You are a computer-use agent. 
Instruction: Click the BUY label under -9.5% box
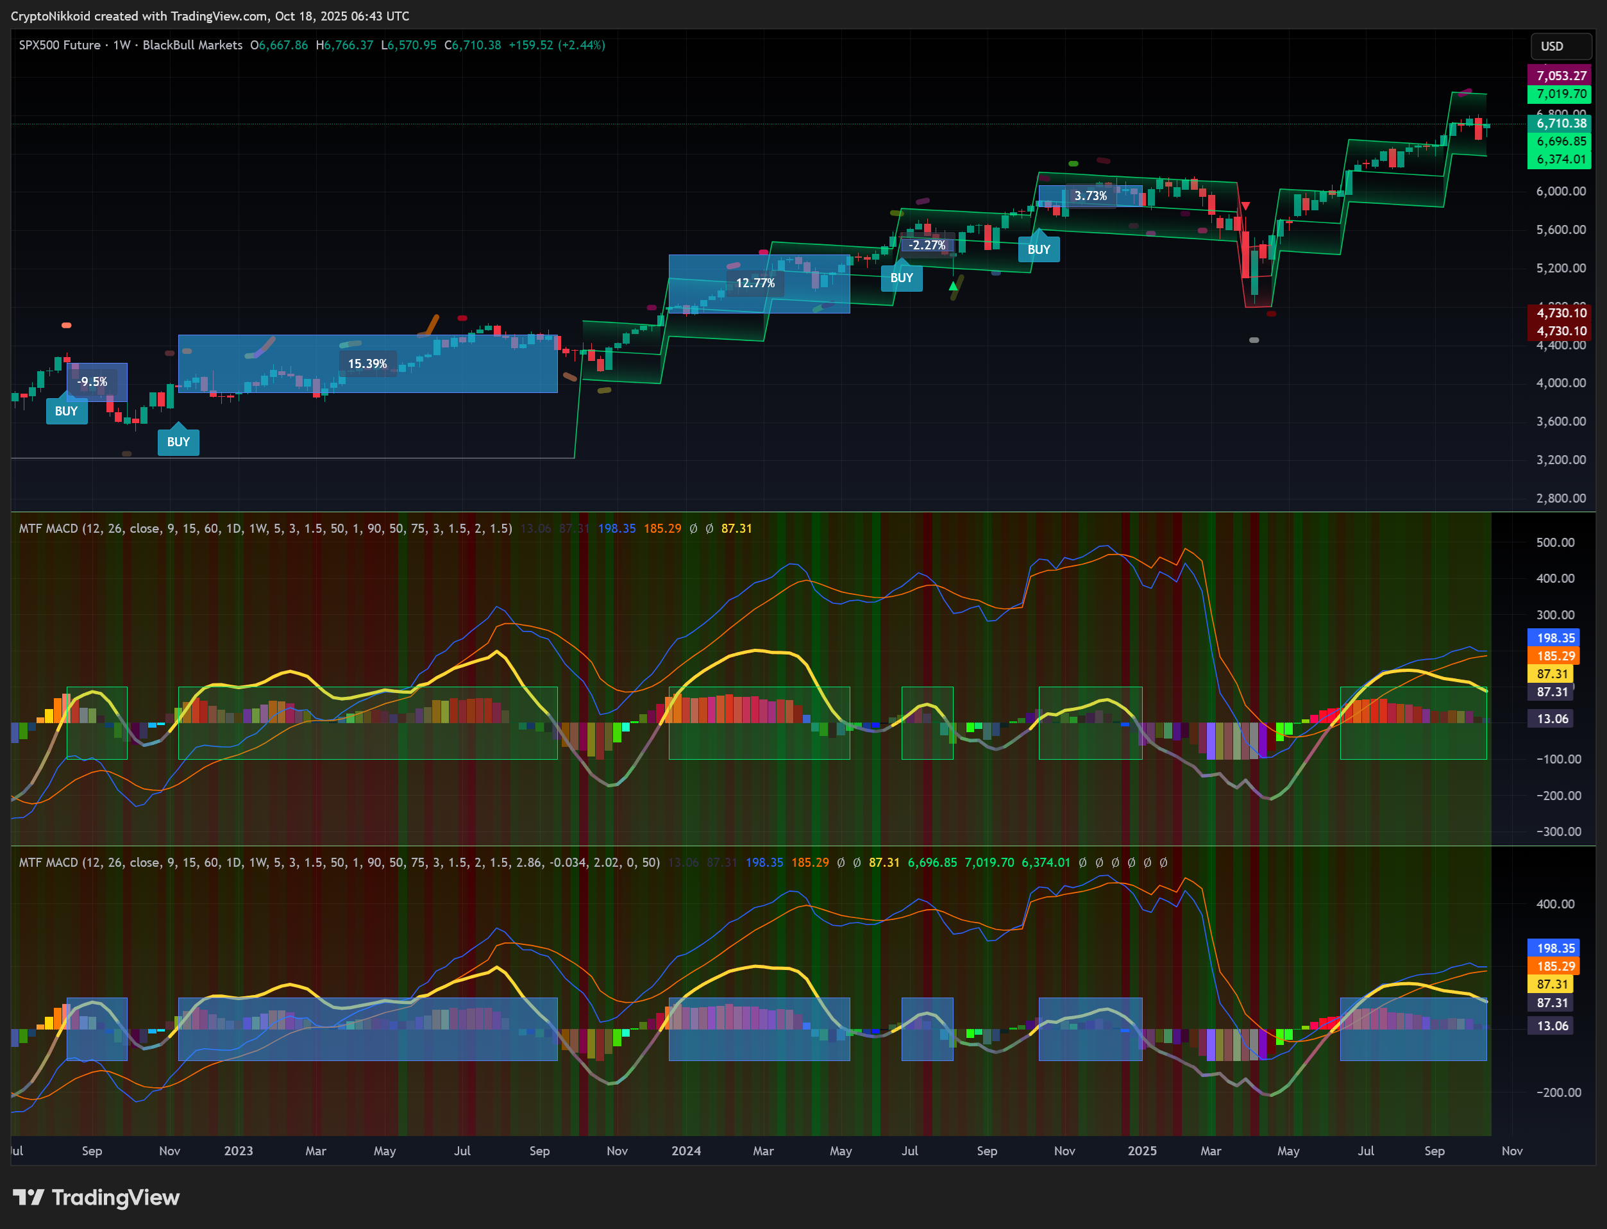coord(67,411)
